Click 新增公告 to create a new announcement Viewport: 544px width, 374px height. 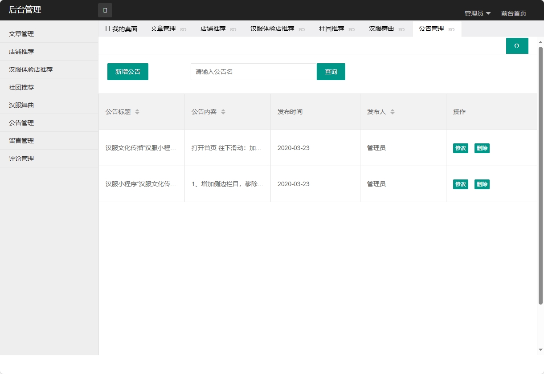click(127, 71)
